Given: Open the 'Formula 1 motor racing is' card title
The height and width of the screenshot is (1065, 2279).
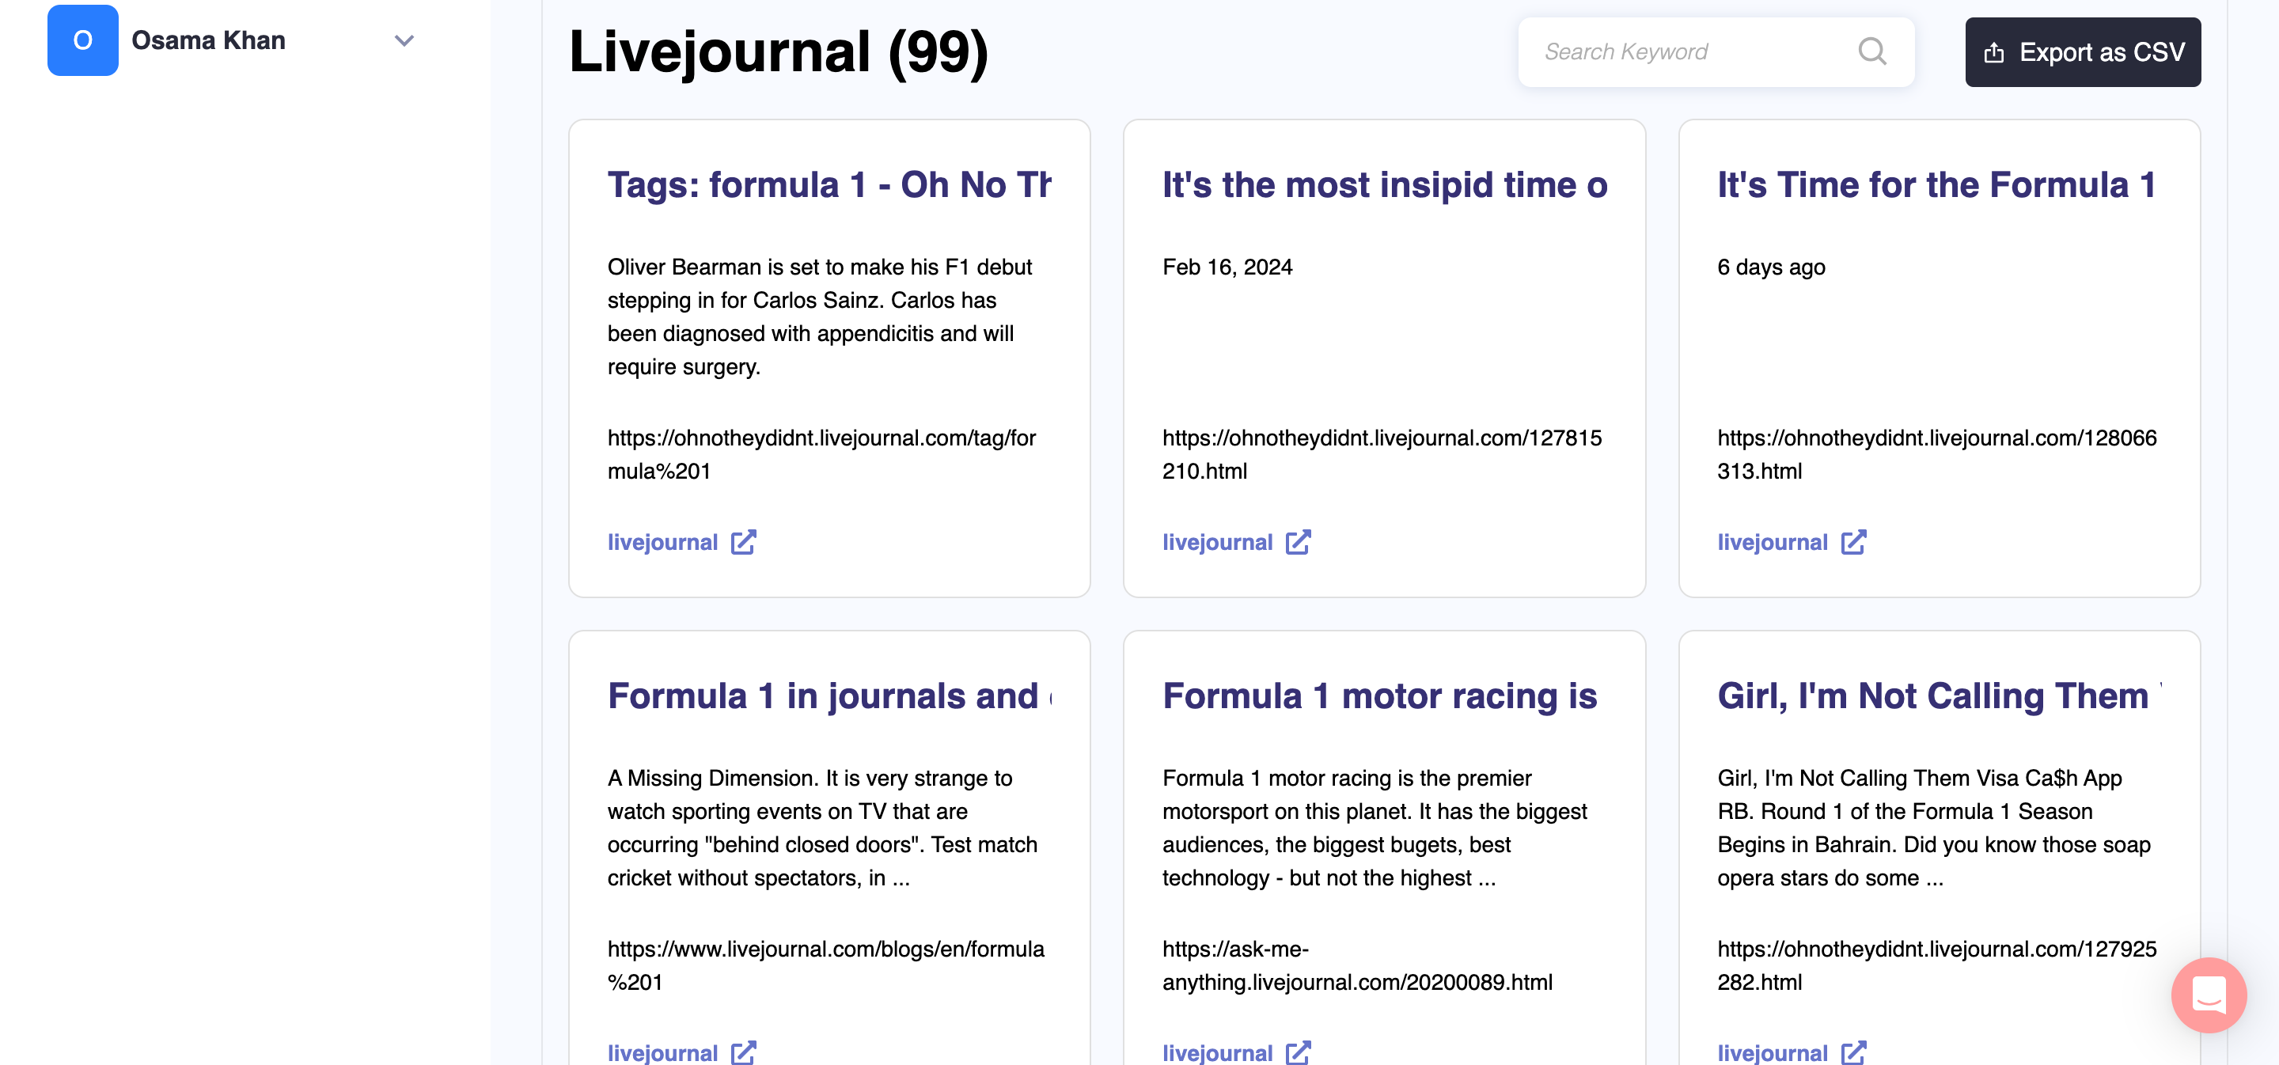Looking at the screenshot, I should [1380, 696].
